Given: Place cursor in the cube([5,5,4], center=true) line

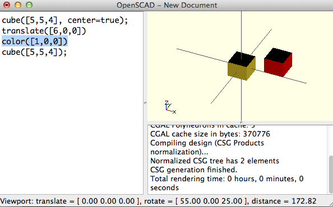Looking at the screenshot, I should click(65, 20).
